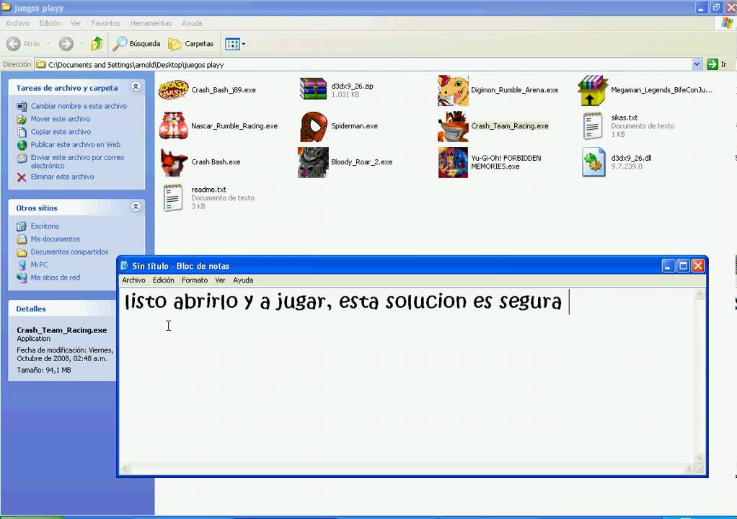Screen dimensions: 737x519
Task: Select the Spiderman.exe icon
Action: pos(314,126)
